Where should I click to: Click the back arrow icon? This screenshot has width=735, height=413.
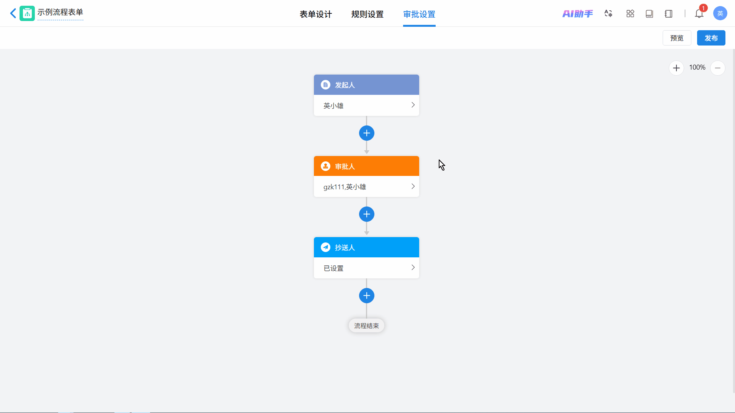[13, 13]
